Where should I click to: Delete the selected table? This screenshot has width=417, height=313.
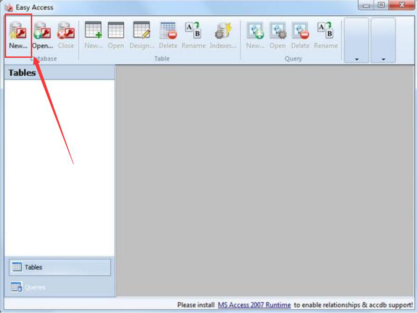coord(168,35)
